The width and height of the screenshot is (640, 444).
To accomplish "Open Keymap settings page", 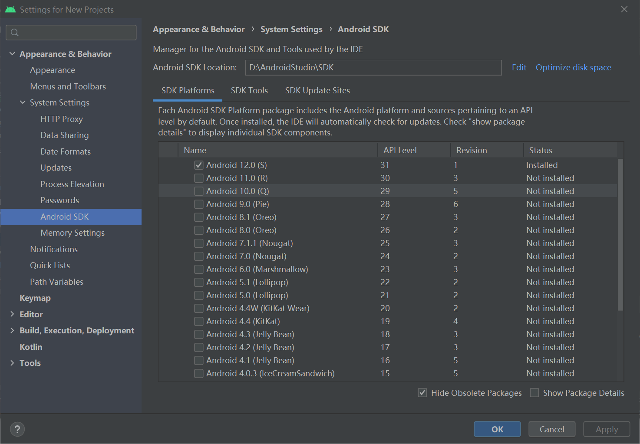I will click(x=35, y=298).
